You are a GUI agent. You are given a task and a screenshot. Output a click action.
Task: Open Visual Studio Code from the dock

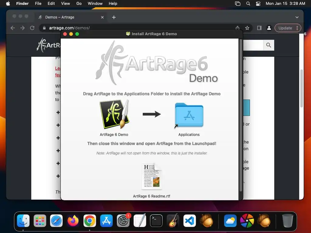[x=190, y=221]
